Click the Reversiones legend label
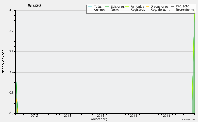198x122 pixels. (185, 10)
